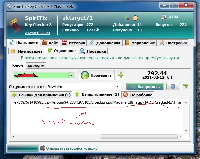Viewport: 200px width, 159px height.
Task: Click the dice icon next to 4794
Action: [164, 17]
